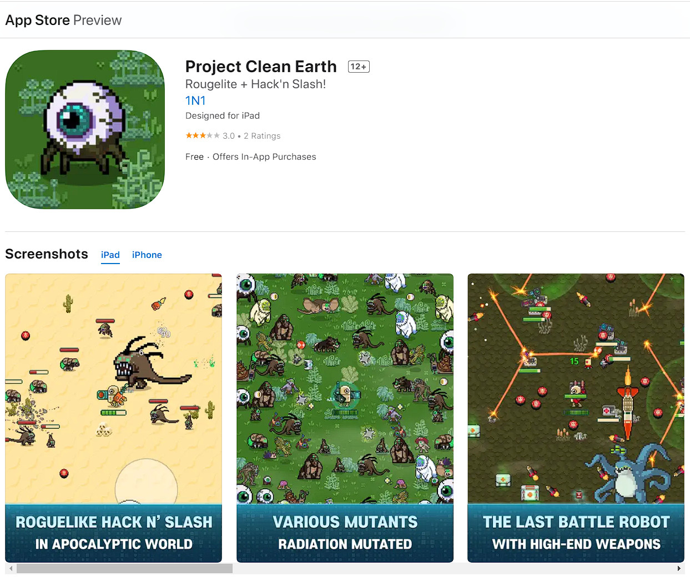The width and height of the screenshot is (690, 582).
Task: Click the Screenshots section heading
Action: (x=47, y=254)
